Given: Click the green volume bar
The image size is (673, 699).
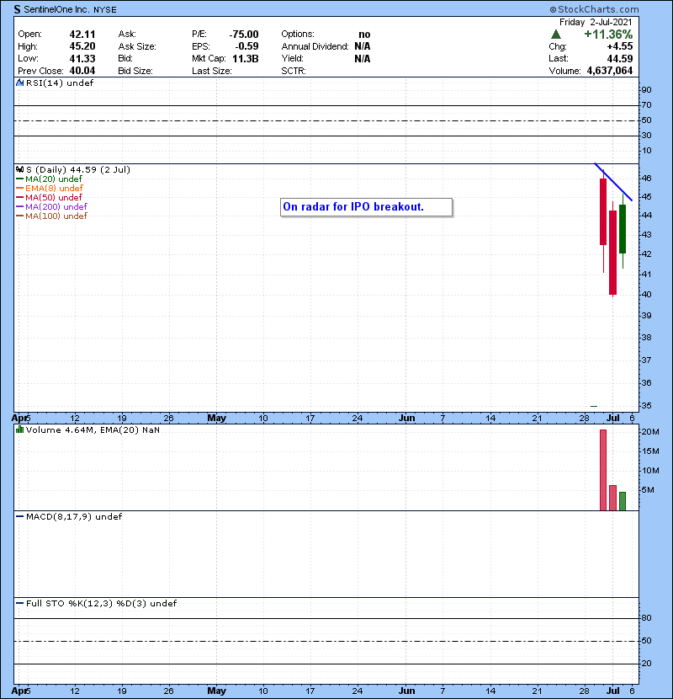Looking at the screenshot, I should coord(623,501).
